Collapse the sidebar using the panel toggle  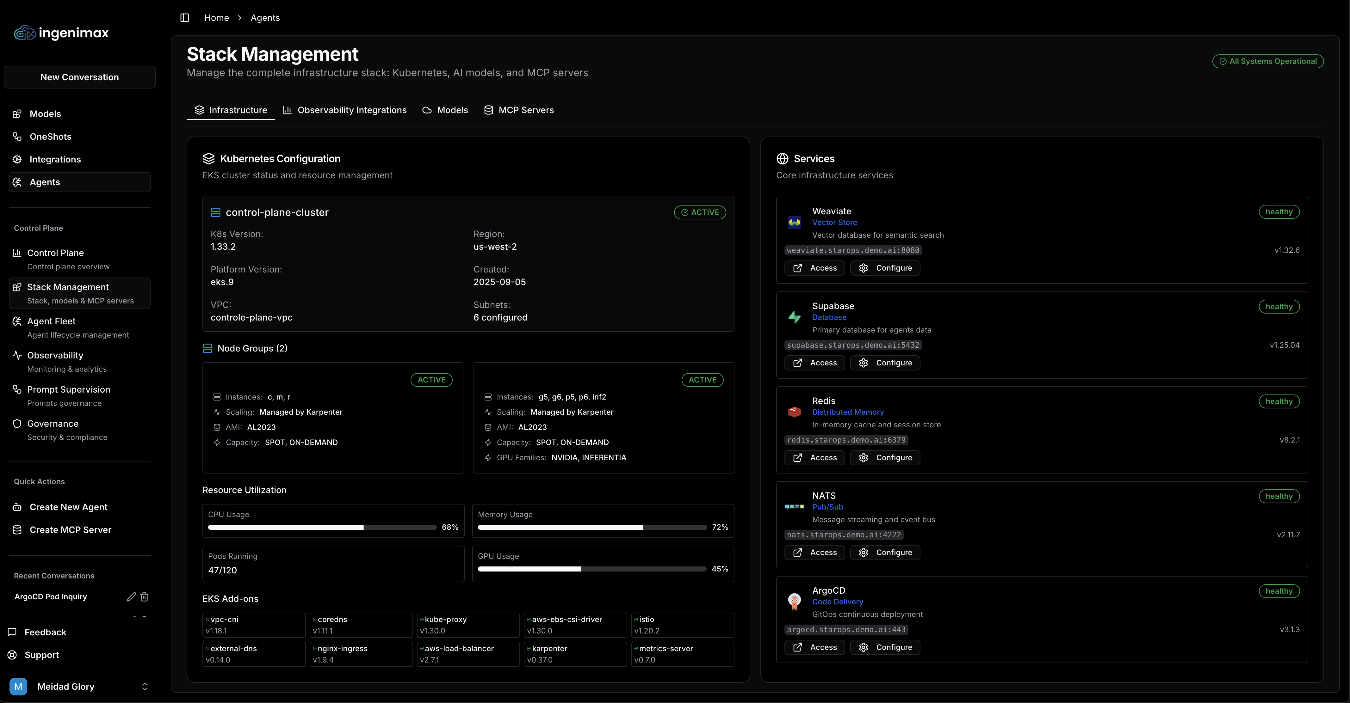(184, 17)
